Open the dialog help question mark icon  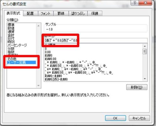135,3
